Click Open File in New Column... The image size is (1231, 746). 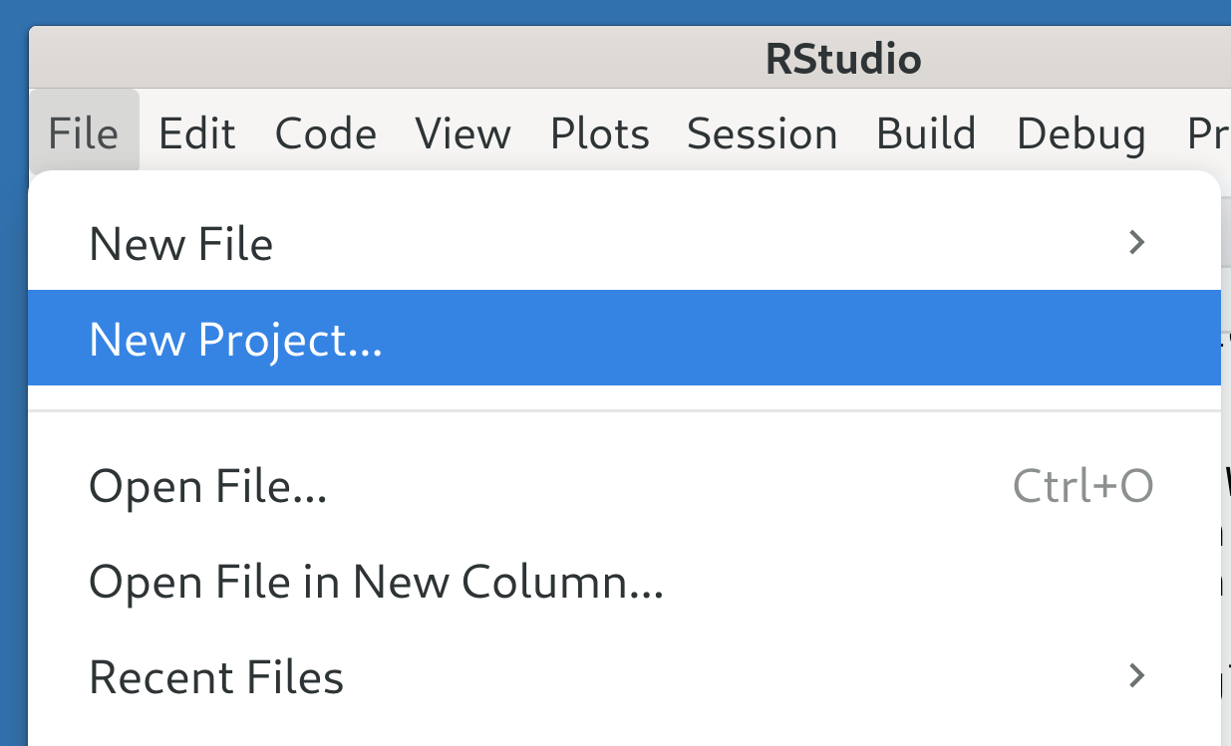pos(376,582)
